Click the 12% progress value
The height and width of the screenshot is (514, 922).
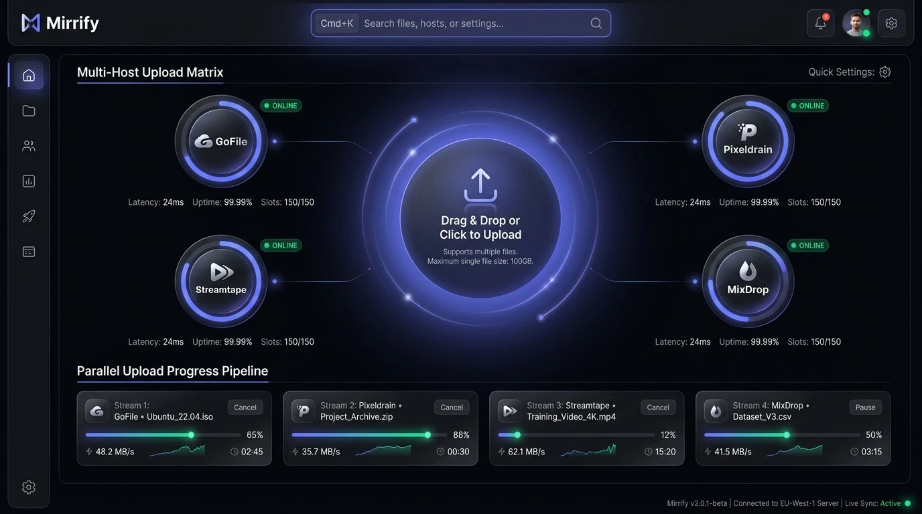[x=668, y=435]
